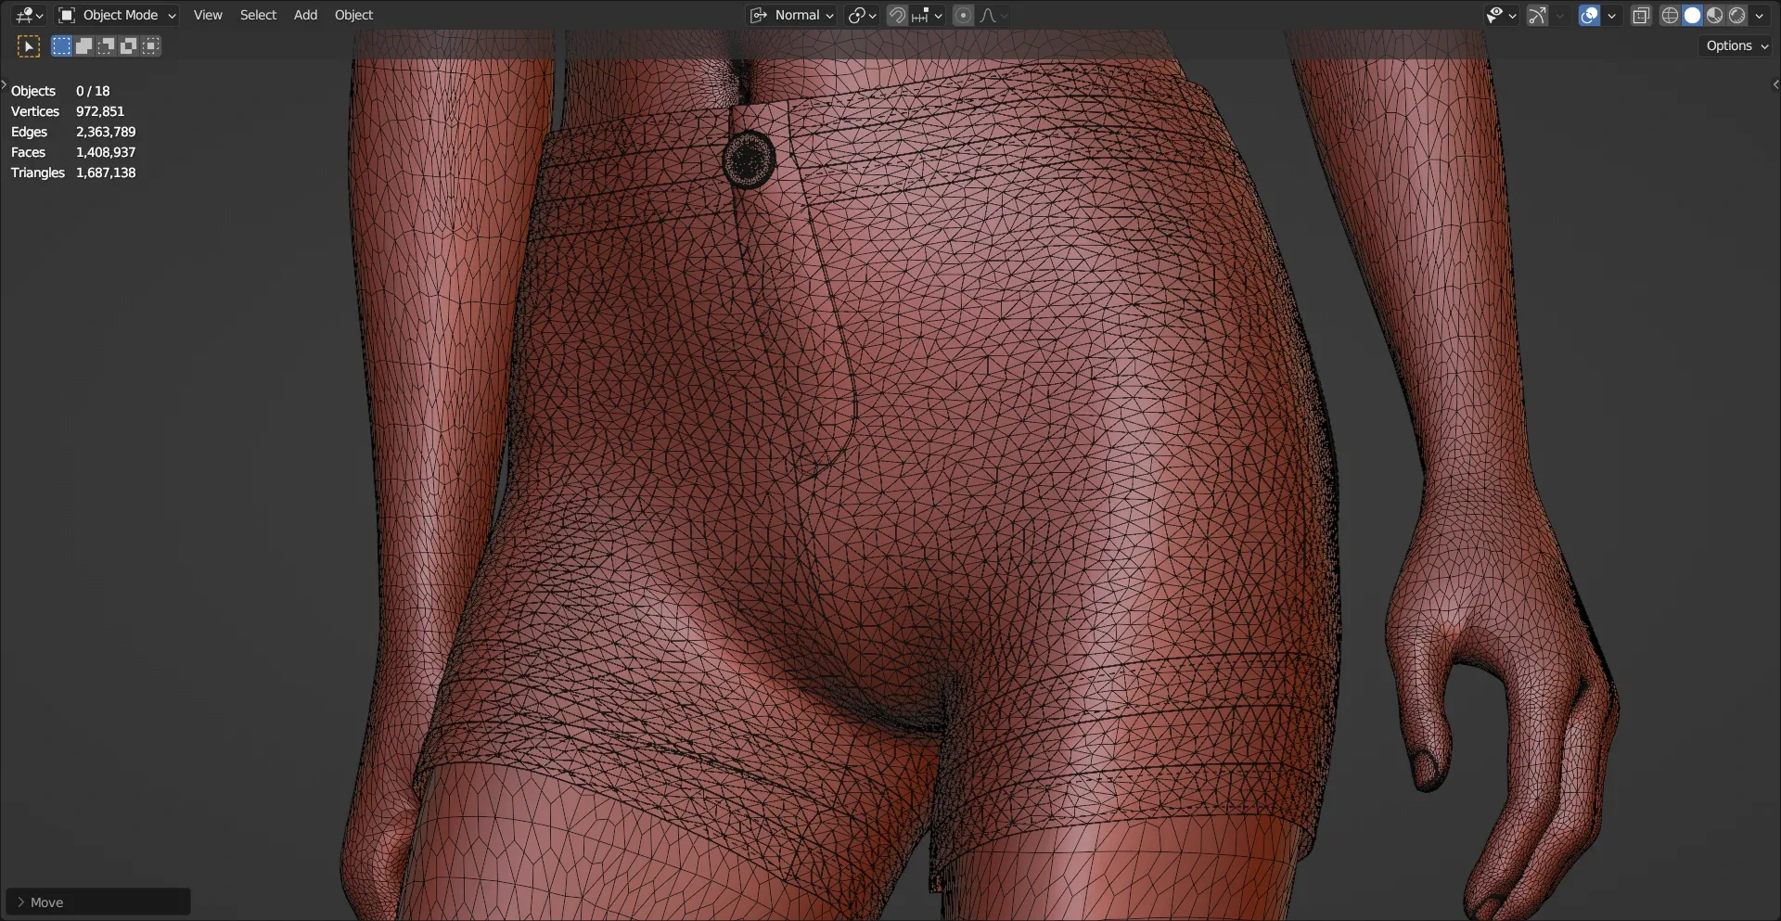Click the Objects 0 / 18 statistic

[60, 91]
